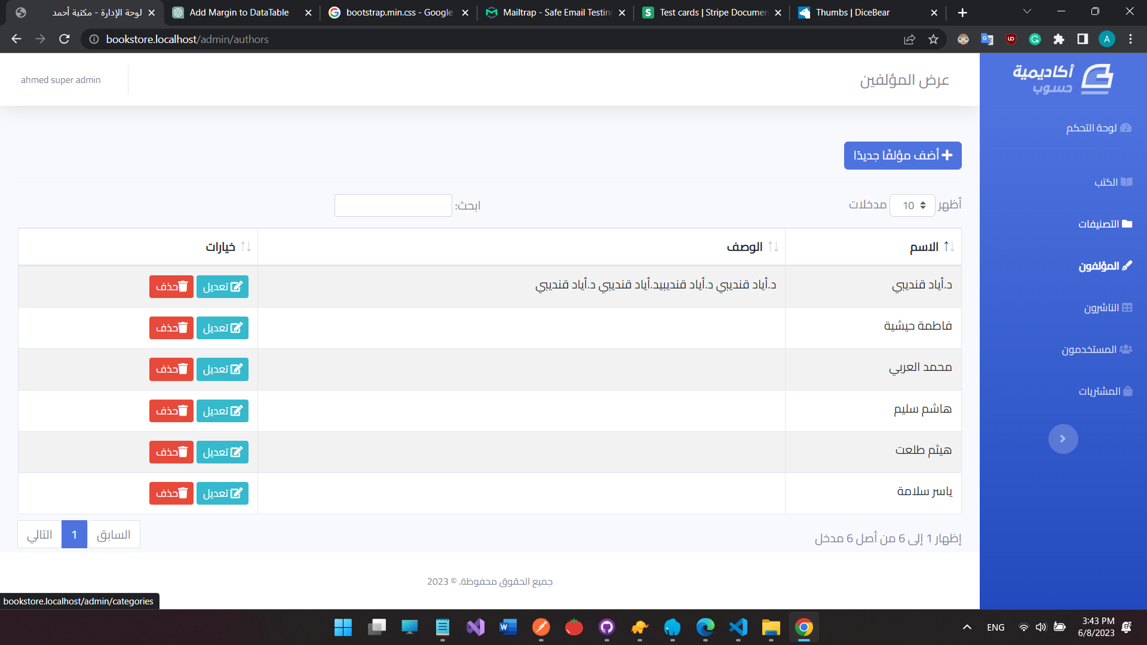This screenshot has width=1147, height=645.
Task: Select the المستخدمون users sidebar icon
Action: (x=1126, y=349)
